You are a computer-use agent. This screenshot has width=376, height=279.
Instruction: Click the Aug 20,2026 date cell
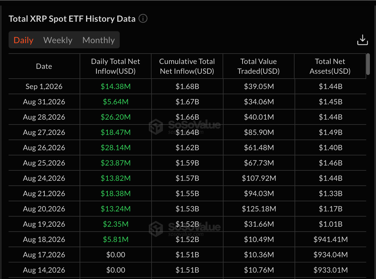point(44,209)
